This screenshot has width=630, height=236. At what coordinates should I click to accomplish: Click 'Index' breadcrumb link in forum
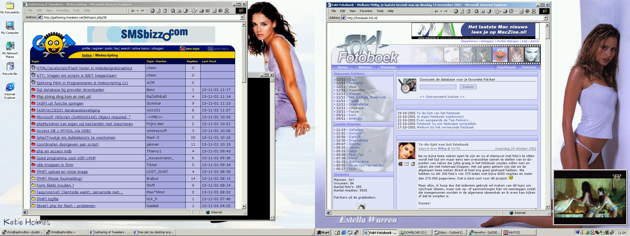click(x=87, y=55)
